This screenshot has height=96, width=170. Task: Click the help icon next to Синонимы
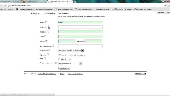pos(48,27)
